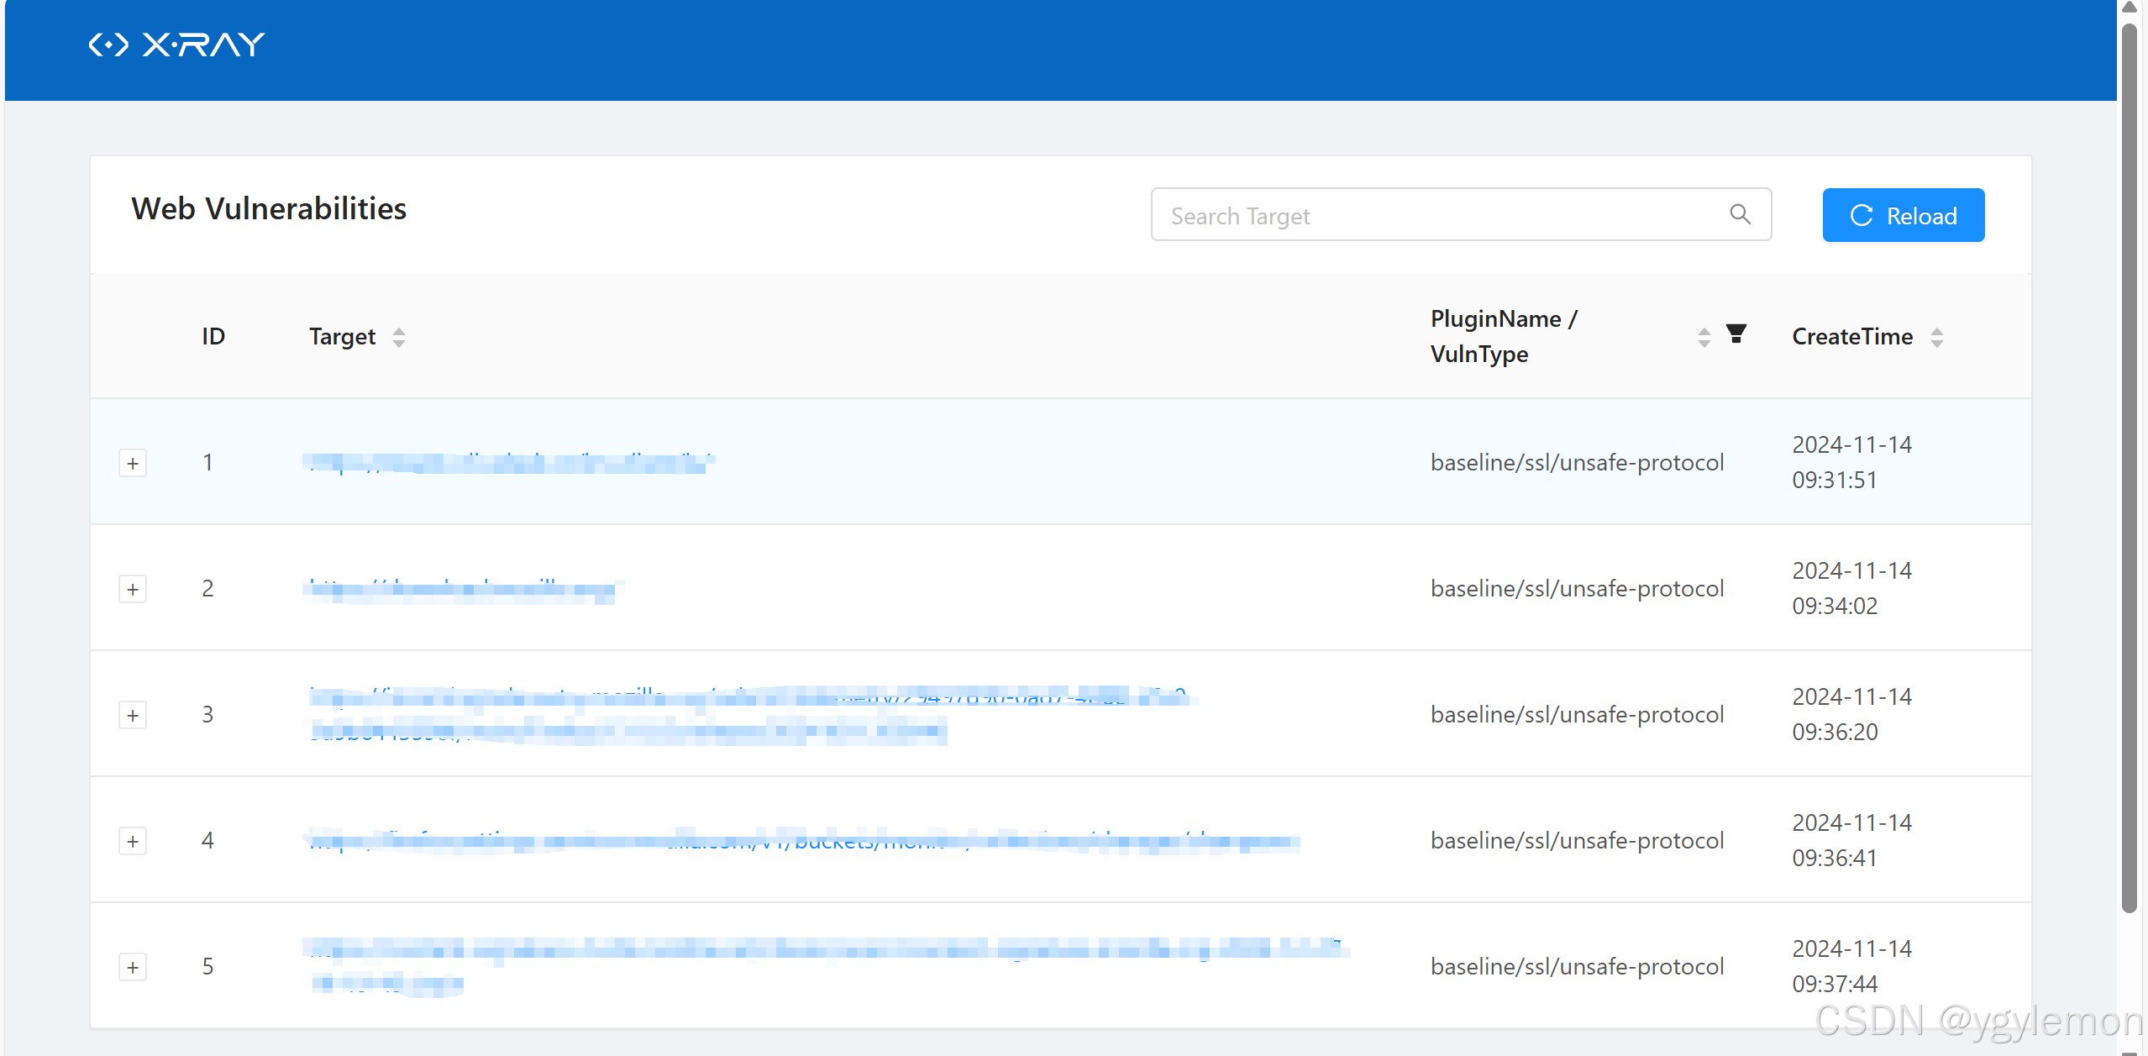Click the search magnifier icon

1740,215
